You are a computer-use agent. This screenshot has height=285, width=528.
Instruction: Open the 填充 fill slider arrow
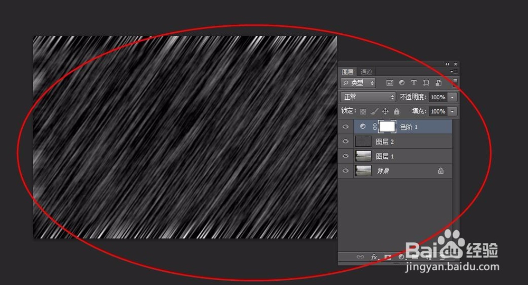point(452,111)
